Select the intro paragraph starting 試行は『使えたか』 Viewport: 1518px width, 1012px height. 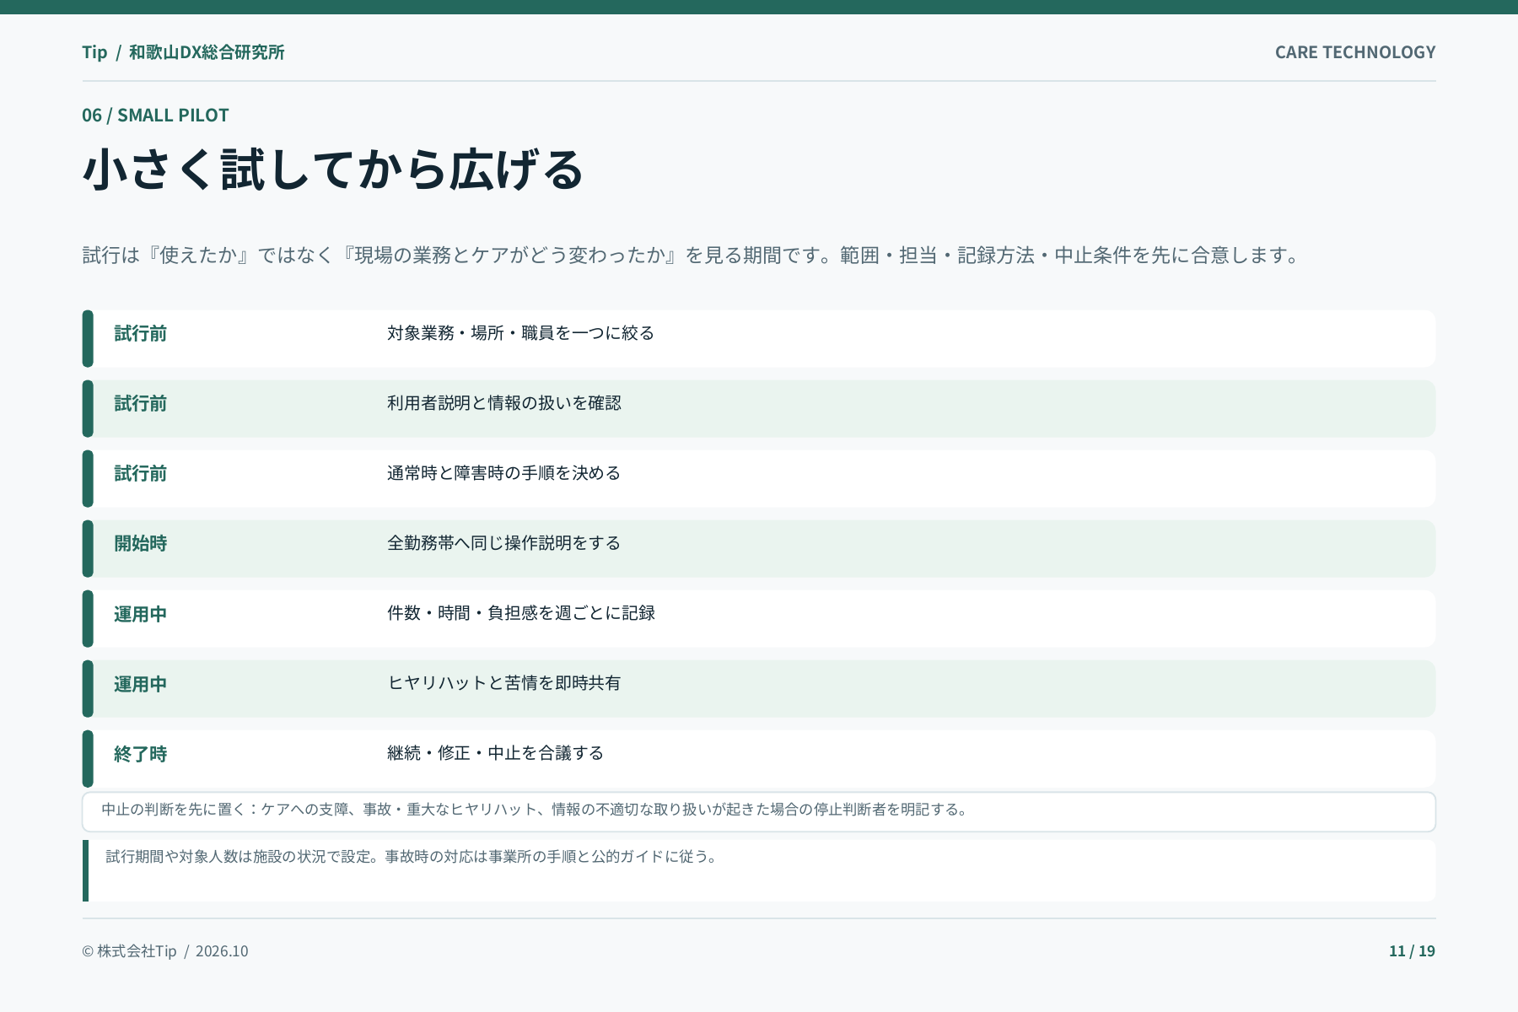click(x=693, y=256)
